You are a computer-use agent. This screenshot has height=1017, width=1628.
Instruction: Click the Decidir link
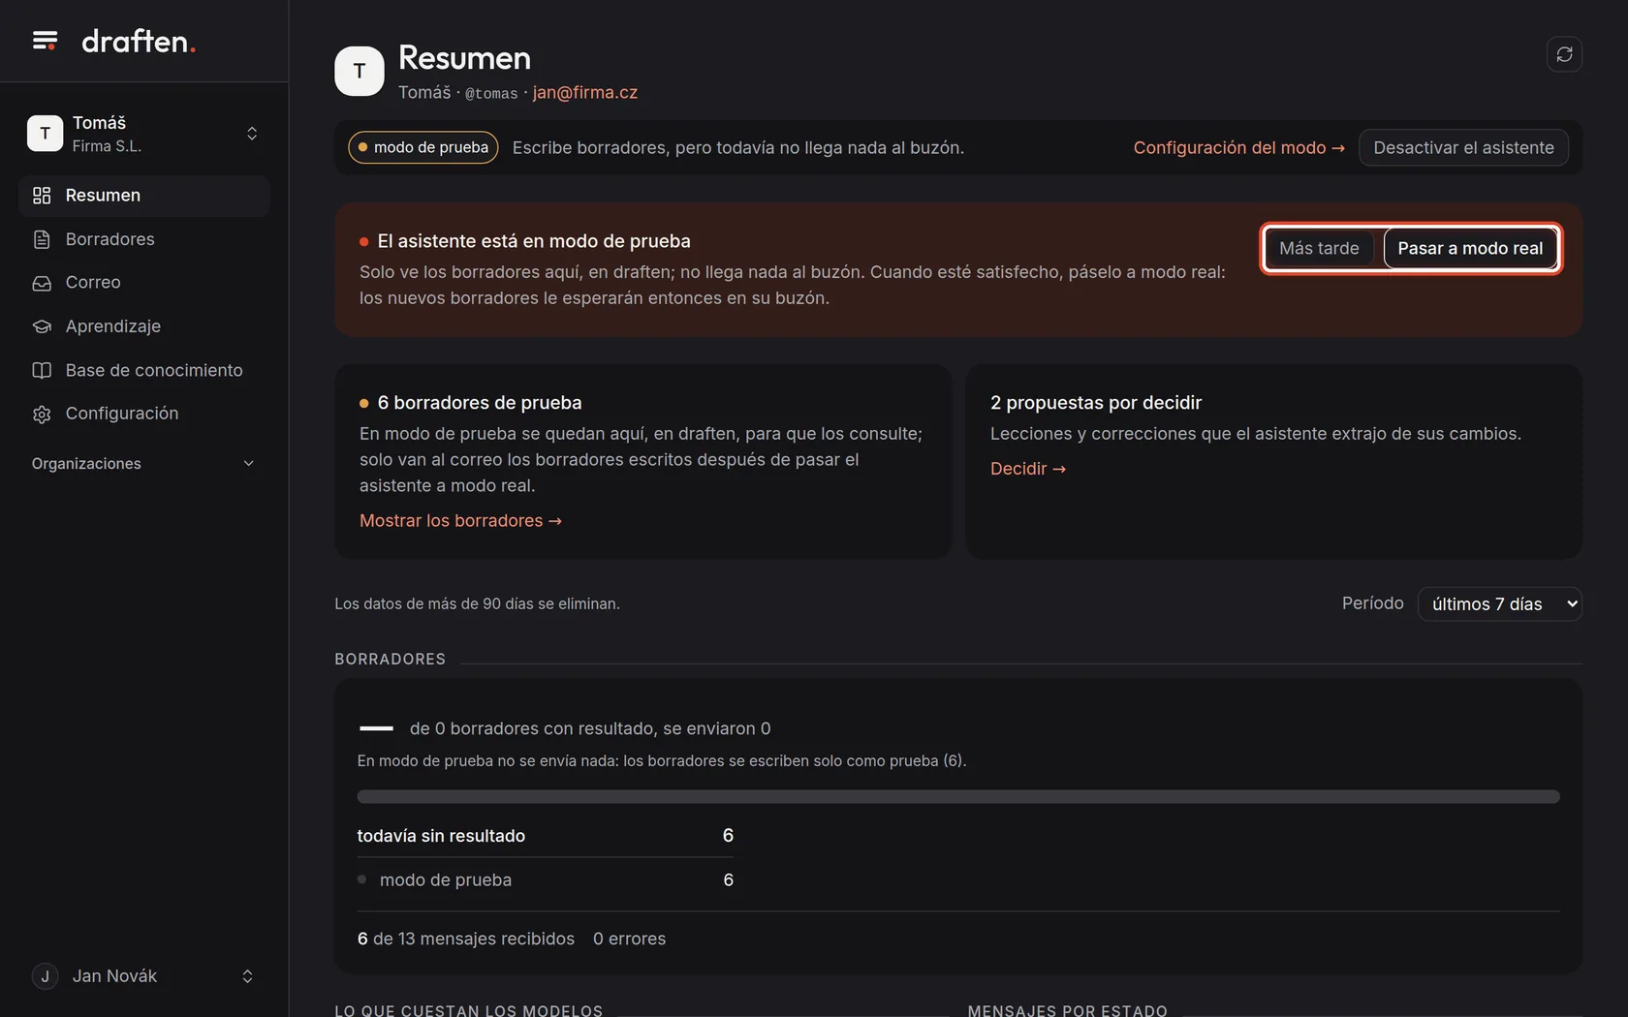pyautogui.click(x=1027, y=469)
